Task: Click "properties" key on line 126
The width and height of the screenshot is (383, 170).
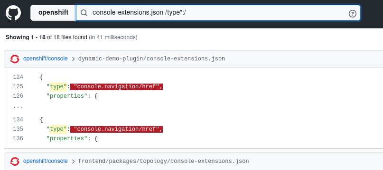Action: tap(67, 96)
